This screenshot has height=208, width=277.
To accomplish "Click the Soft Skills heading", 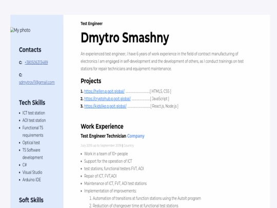I will tap(31, 200).
